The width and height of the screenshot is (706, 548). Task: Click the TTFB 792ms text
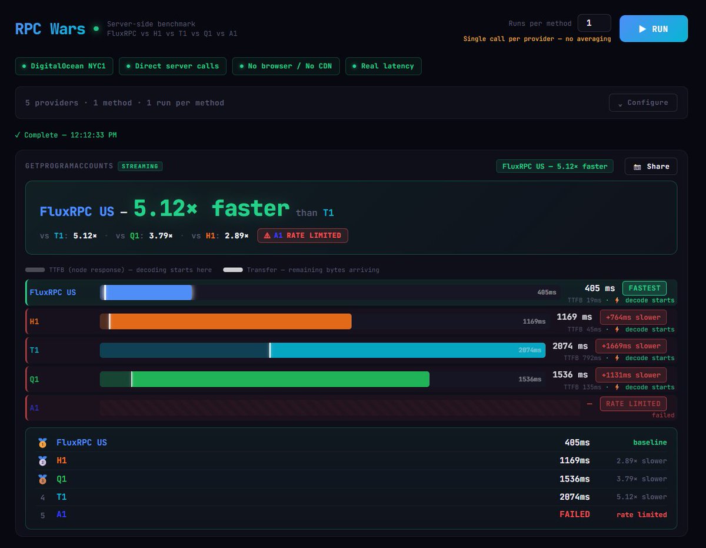(582, 358)
